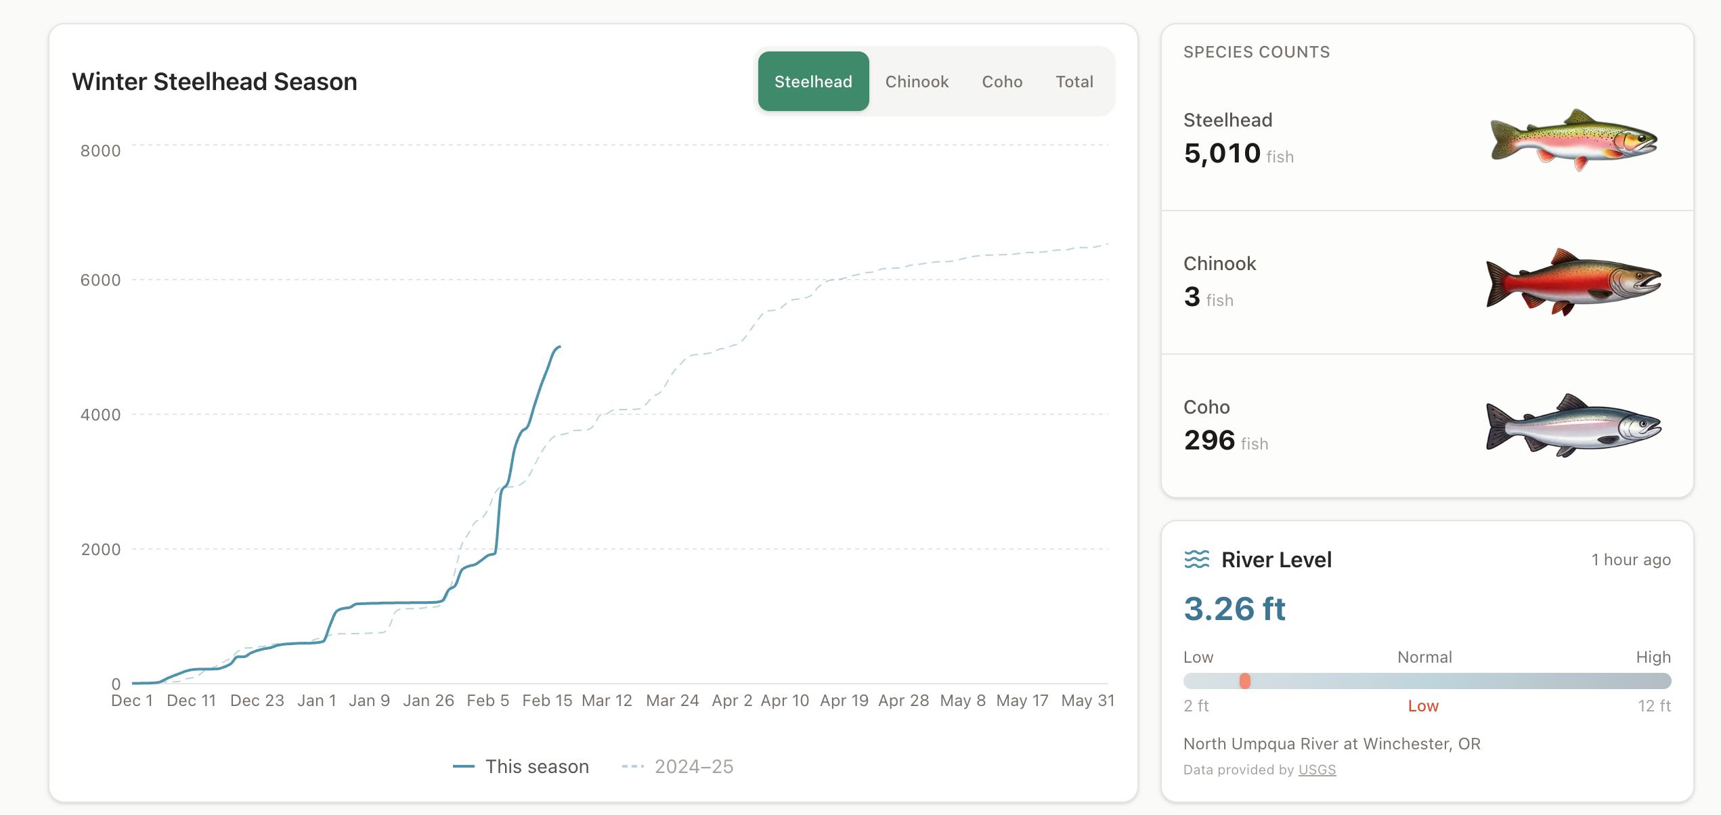This screenshot has height=815, width=1721.
Task: Click the red Chinook salmon illustration
Action: click(x=1574, y=282)
